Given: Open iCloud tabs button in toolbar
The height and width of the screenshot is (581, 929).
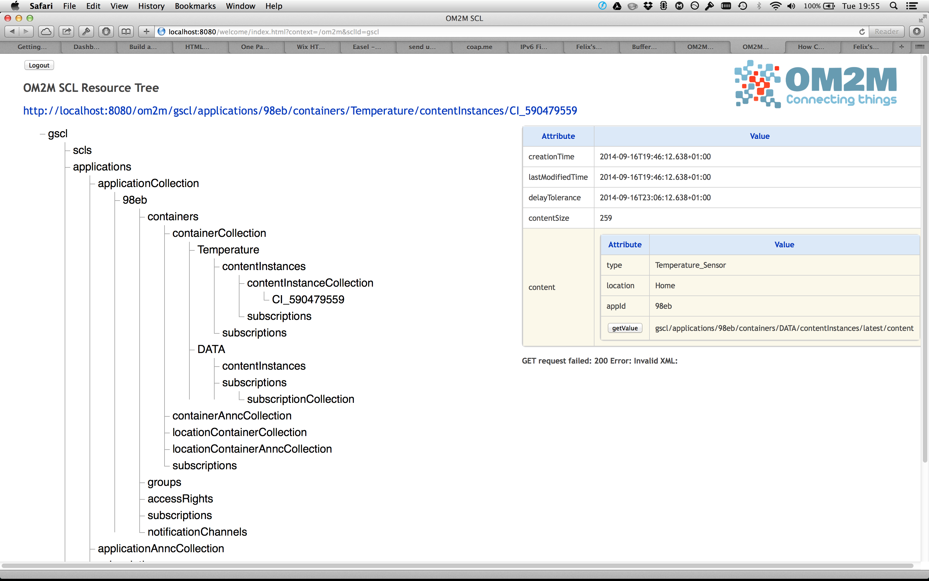Looking at the screenshot, I should coord(46,32).
